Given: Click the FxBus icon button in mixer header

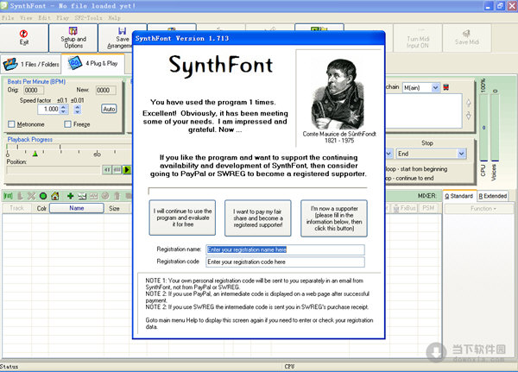Looking at the screenshot, I should click(x=404, y=208).
